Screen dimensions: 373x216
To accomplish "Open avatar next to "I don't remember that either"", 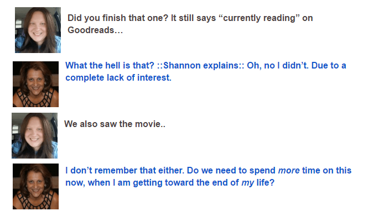I will (x=35, y=186).
